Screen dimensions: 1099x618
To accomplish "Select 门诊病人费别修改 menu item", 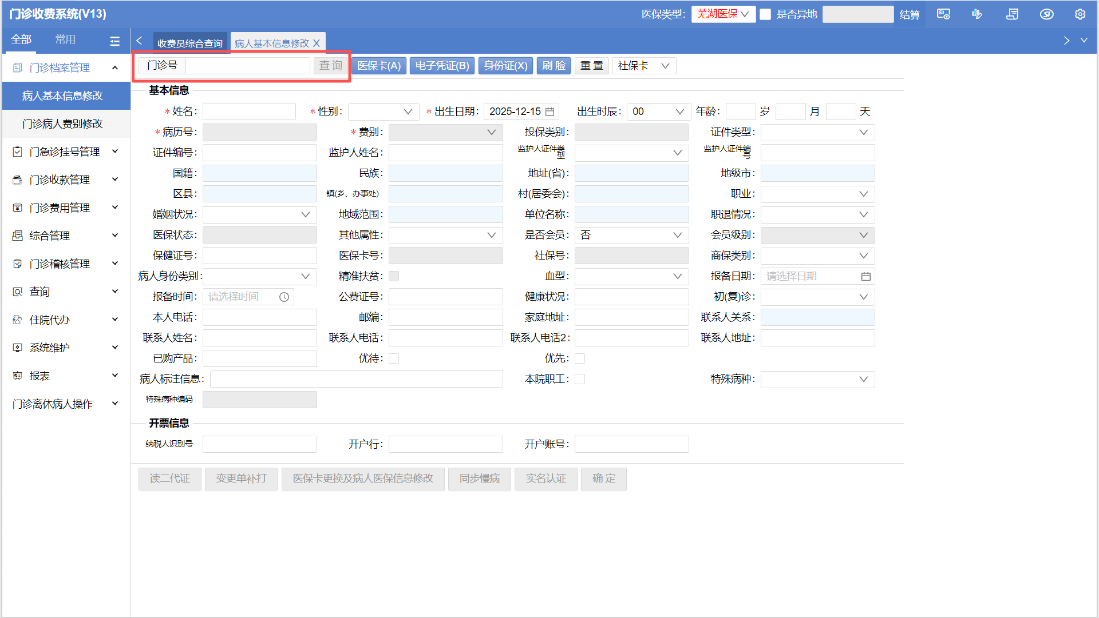I will [x=62, y=124].
